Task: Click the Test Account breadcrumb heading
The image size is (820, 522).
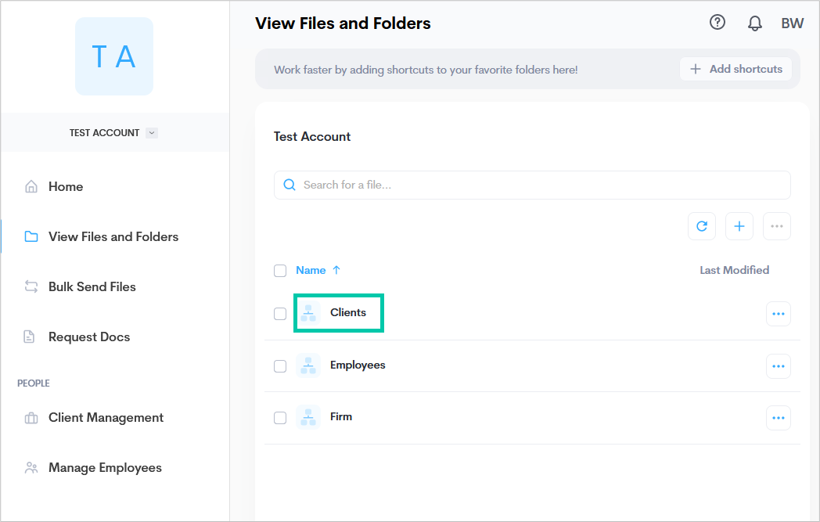Action: (312, 136)
